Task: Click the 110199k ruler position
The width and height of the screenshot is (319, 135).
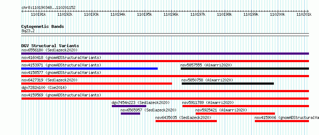Action: [x=251, y=14]
